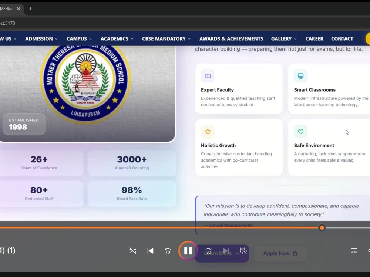Screen dimensions: 370x277
Task: Click the 98% Board Pass Rate stat
Action: pos(132,194)
